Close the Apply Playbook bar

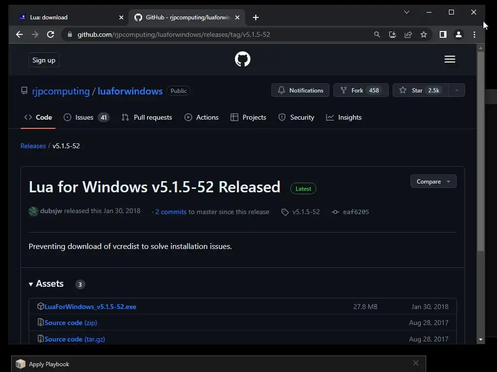click(416, 363)
